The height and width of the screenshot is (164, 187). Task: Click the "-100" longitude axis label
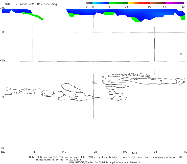pos(124,152)
